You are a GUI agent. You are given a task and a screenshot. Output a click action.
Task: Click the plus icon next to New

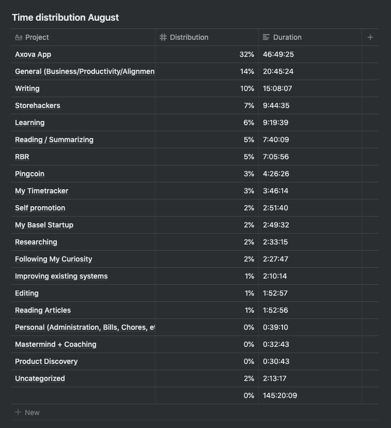[x=18, y=412]
